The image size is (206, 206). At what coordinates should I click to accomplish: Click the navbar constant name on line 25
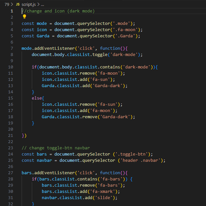pos(44,160)
